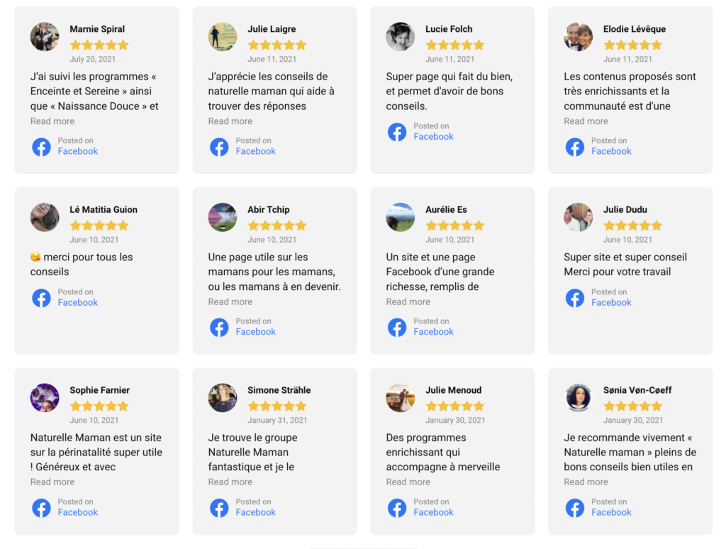Expand Julie Laigre's review with Read more
Image resolution: width=726 pixels, height=549 pixels.
tap(230, 121)
